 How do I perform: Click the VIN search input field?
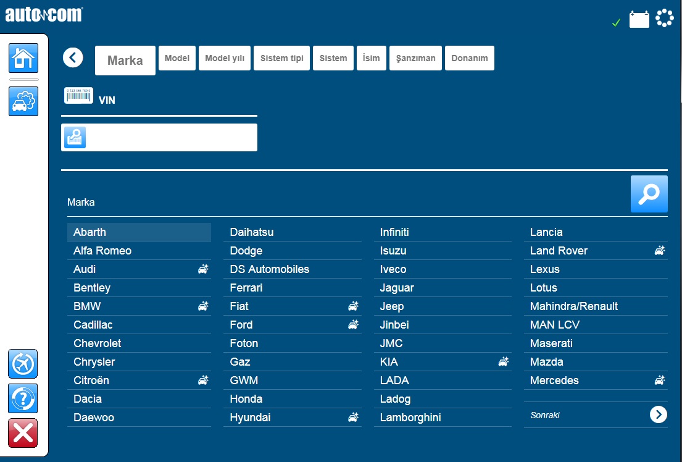tap(170, 137)
